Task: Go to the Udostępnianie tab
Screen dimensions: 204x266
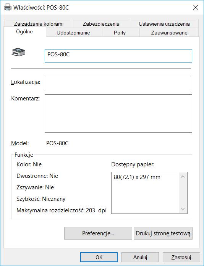Action: (x=74, y=33)
